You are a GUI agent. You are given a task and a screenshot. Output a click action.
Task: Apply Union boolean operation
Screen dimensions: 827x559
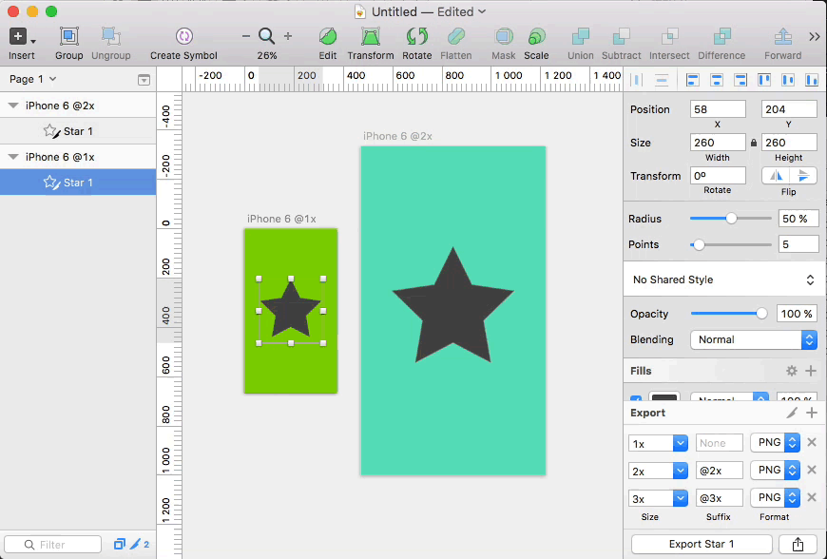coord(580,37)
